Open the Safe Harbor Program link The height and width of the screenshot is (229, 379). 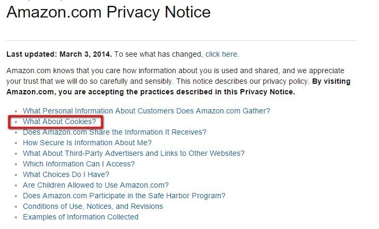click(124, 196)
